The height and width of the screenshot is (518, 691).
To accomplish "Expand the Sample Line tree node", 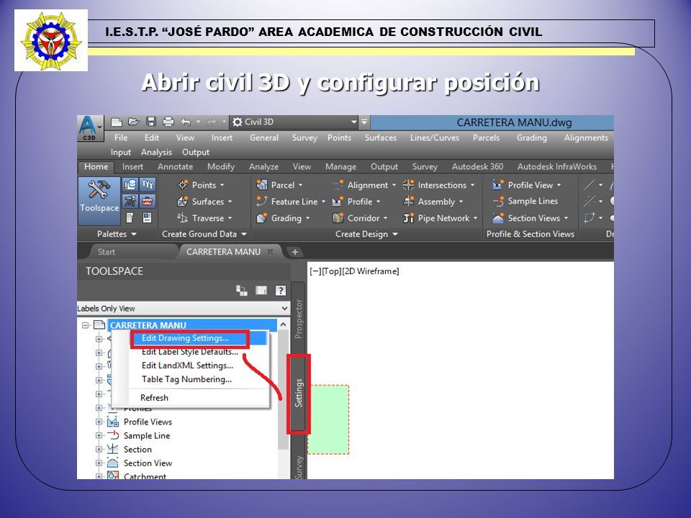I will [99, 436].
